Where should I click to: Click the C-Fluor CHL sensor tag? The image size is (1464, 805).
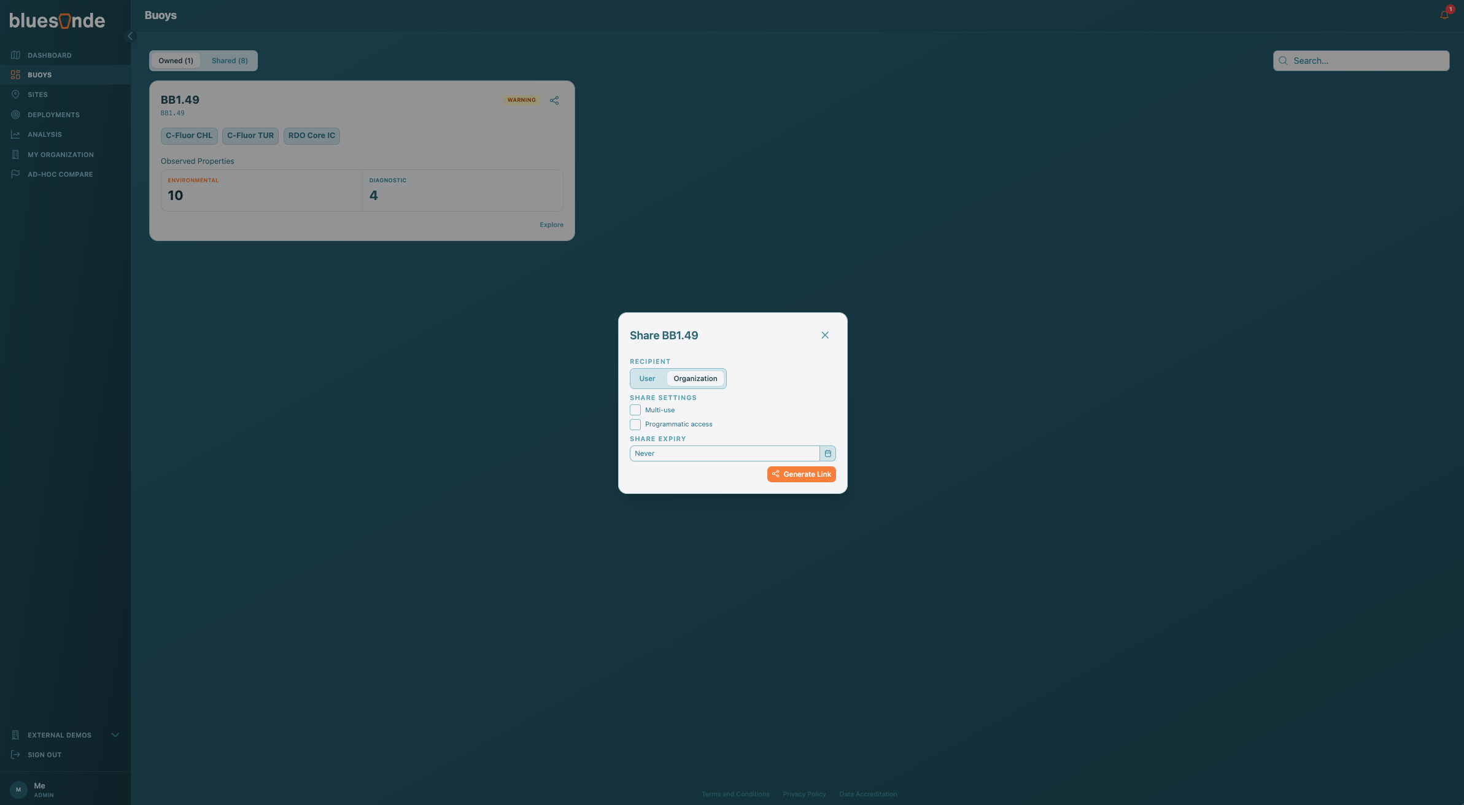189,136
